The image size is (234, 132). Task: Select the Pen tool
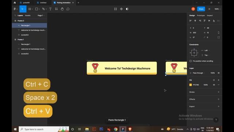pyautogui.click(x=44, y=9)
